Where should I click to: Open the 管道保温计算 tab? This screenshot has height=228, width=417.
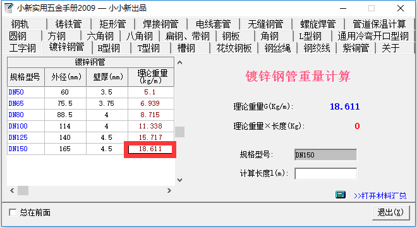379,24
